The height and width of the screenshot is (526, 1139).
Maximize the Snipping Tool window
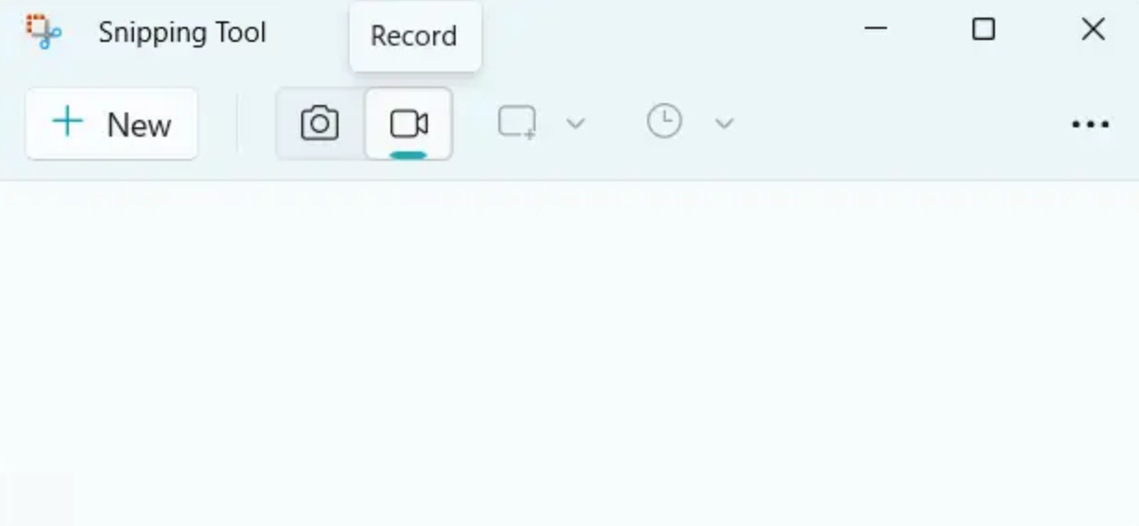[x=983, y=29]
